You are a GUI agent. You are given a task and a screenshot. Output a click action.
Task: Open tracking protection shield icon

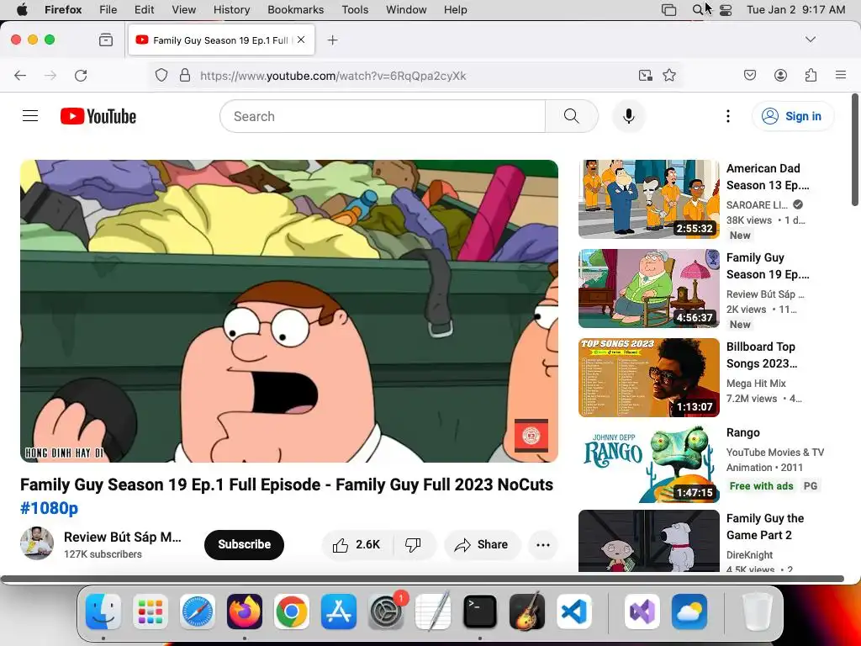[161, 75]
